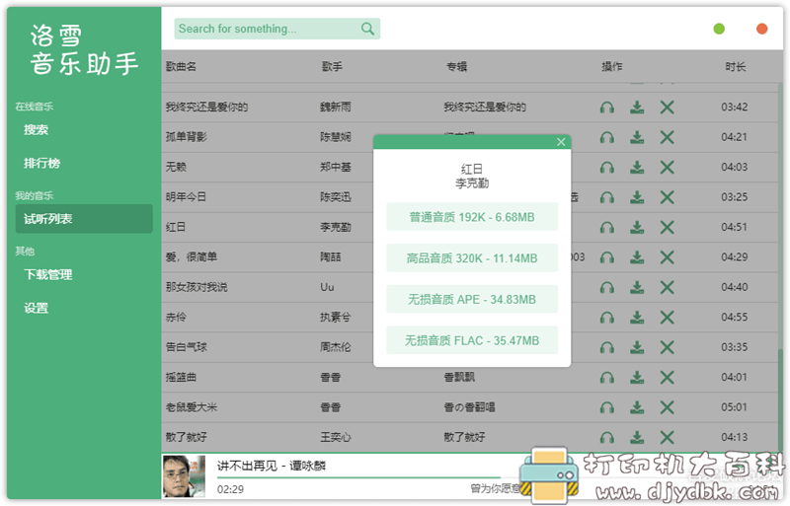Viewport: 790px width, 506px height.
Task: Click the song title 告白气球
Action: tap(186, 347)
